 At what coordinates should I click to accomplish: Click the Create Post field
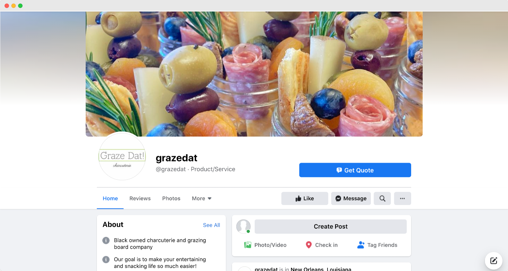pyautogui.click(x=331, y=227)
